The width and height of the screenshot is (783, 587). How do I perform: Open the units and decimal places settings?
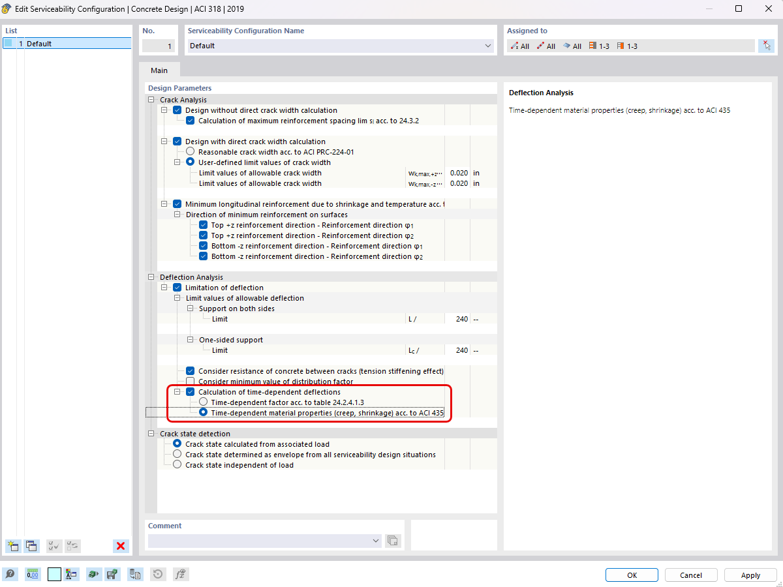[x=32, y=574]
